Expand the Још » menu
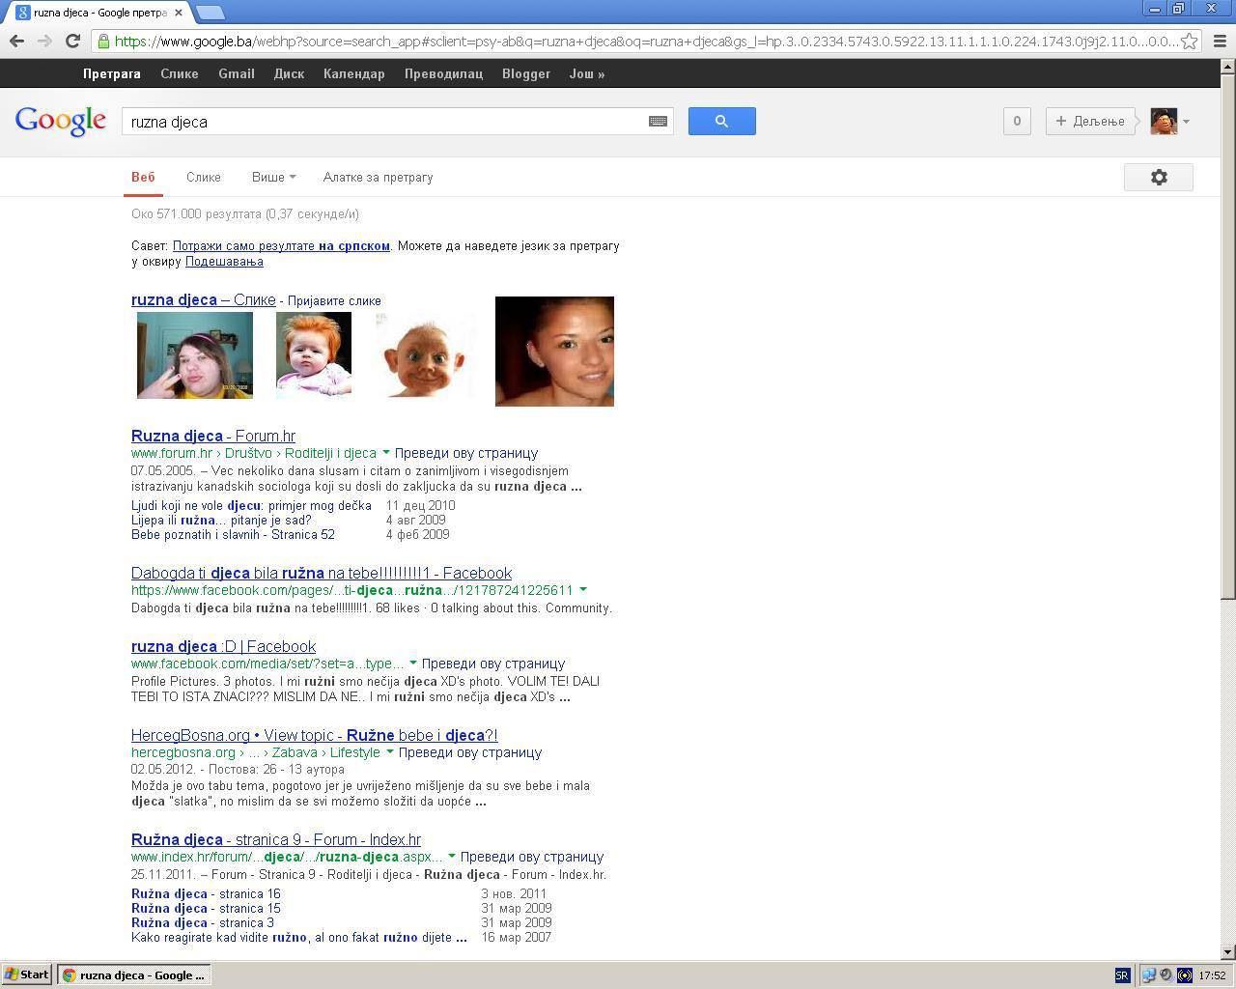The width and height of the screenshot is (1236, 989). pyautogui.click(x=587, y=73)
